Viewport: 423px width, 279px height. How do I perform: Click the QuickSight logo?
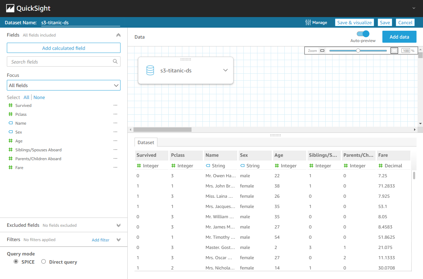[28, 9]
